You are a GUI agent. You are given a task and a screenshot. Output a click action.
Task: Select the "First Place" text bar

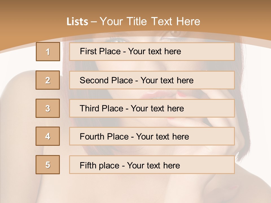pyautogui.click(x=152, y=52)
